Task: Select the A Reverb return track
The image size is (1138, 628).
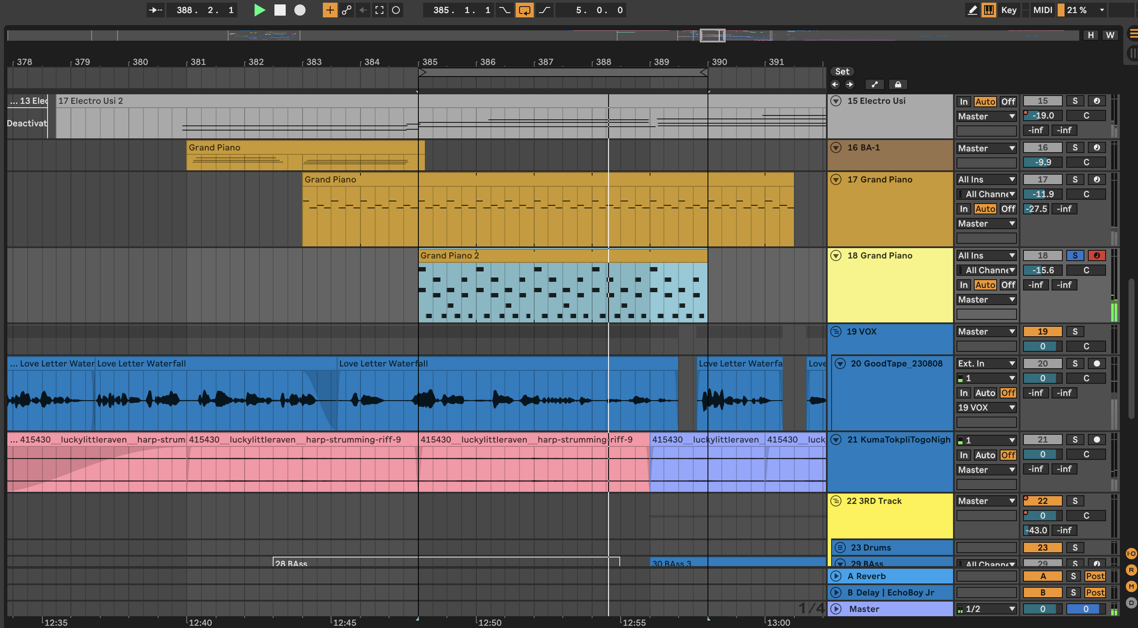Action: coord(890,576)
